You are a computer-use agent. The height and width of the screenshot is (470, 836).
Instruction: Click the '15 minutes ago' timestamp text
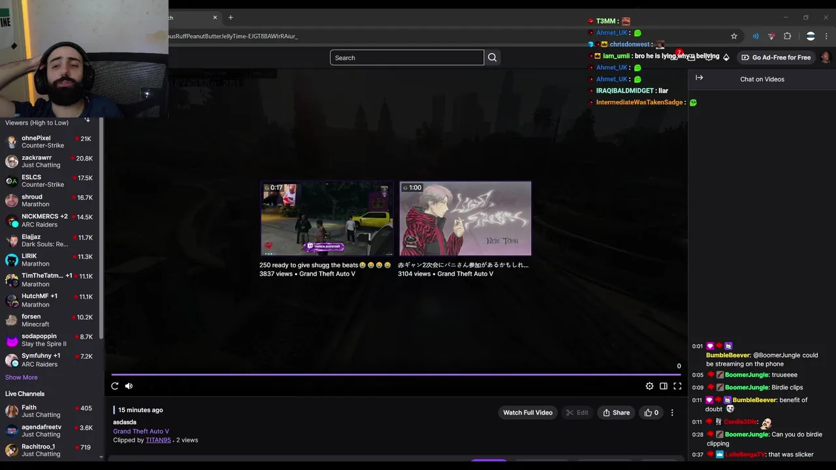(140, 410)
